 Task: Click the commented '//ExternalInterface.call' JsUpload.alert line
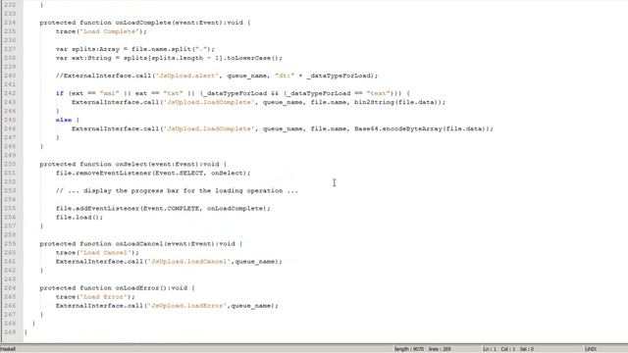click(x=216, y=76)
